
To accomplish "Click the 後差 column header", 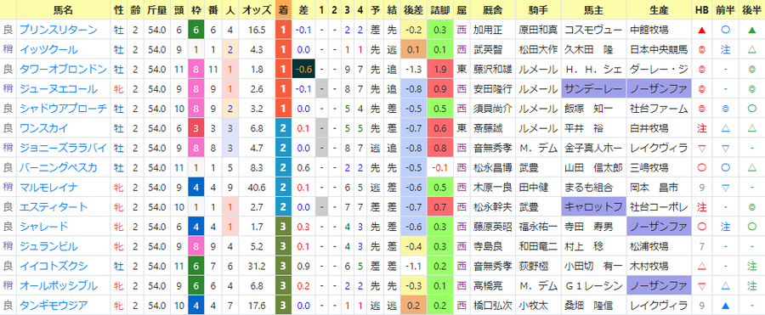I will point(413,9).
